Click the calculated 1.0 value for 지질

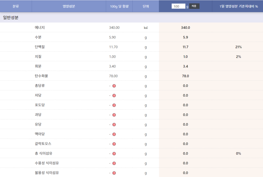[185, 57]
